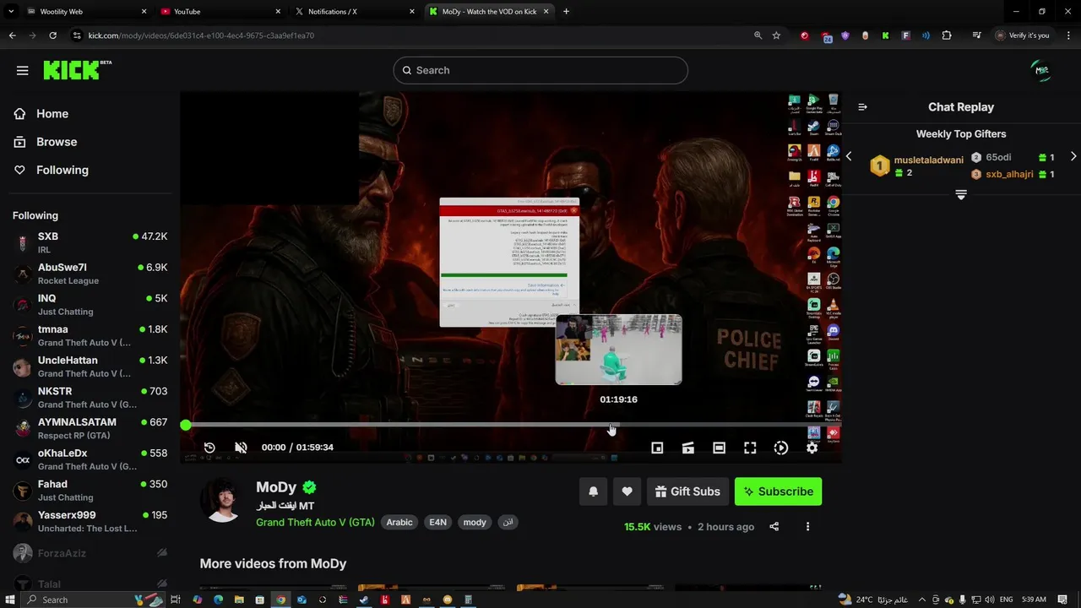
Task: Open musletaladwani gifter profile
Action: [x=928, y=160]
